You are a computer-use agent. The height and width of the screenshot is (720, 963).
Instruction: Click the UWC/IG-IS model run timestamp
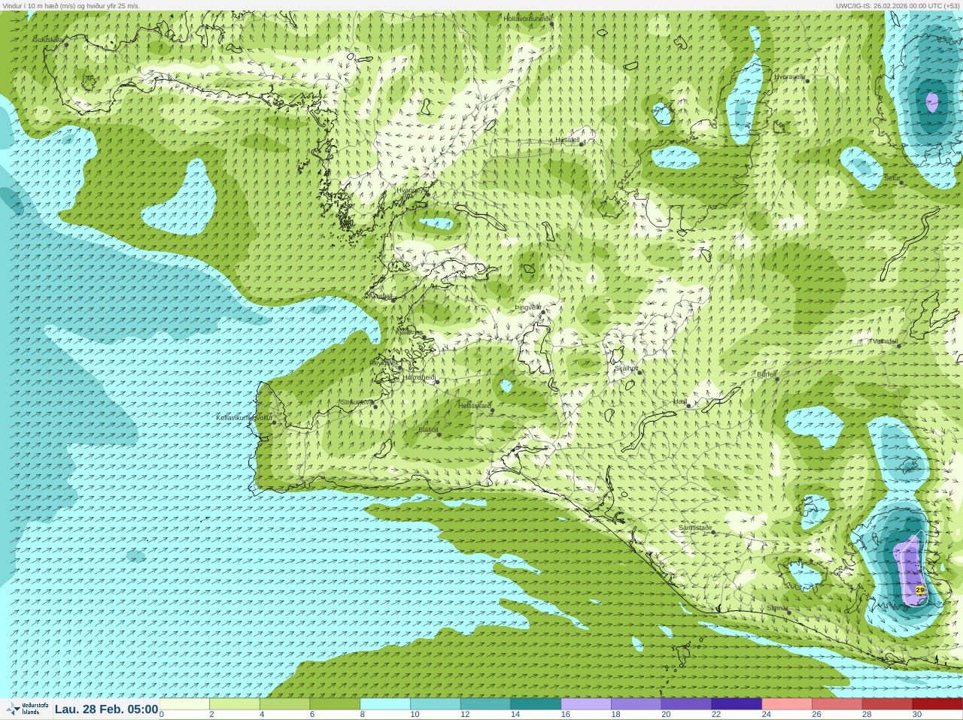pyautogui.click(x=898, y=5)
